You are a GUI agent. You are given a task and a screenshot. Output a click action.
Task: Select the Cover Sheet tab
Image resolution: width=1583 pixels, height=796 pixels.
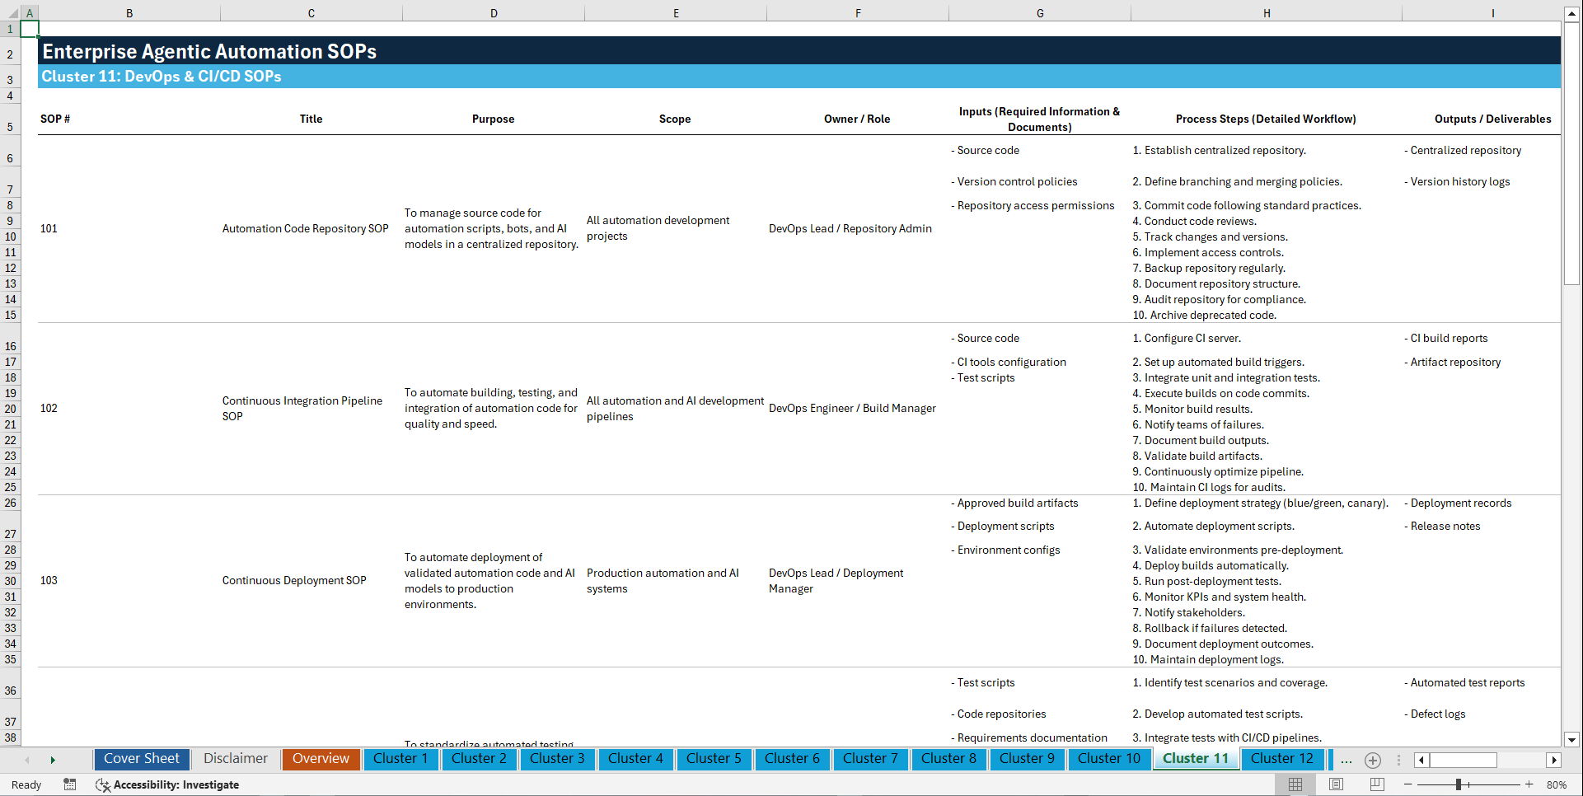[141, 759]
